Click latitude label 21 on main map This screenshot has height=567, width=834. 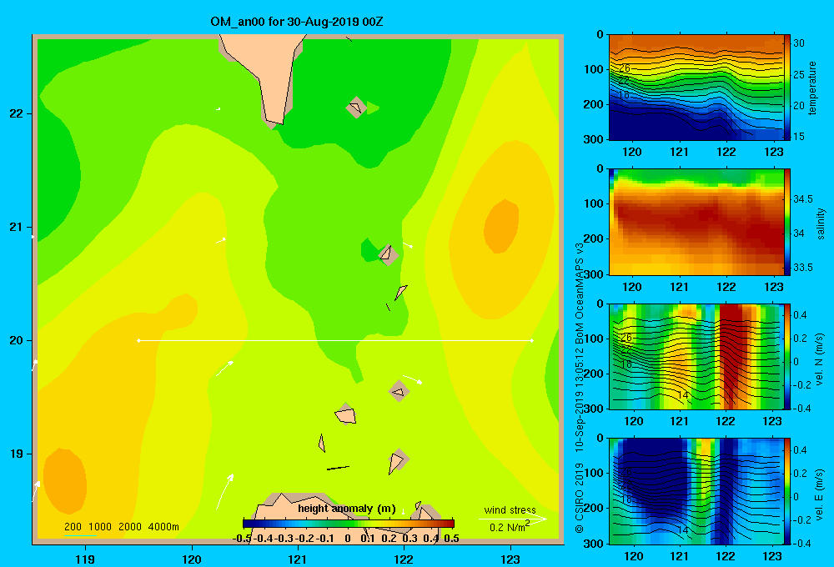(16, 227)
